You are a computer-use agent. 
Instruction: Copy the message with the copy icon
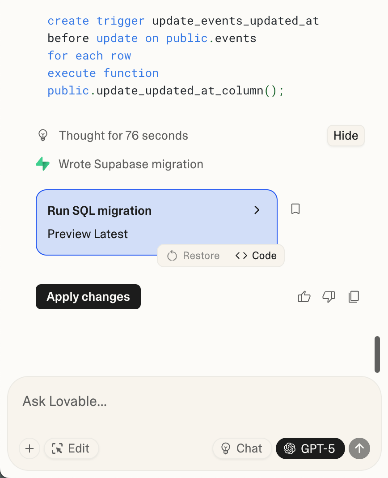tap(354, 297)
